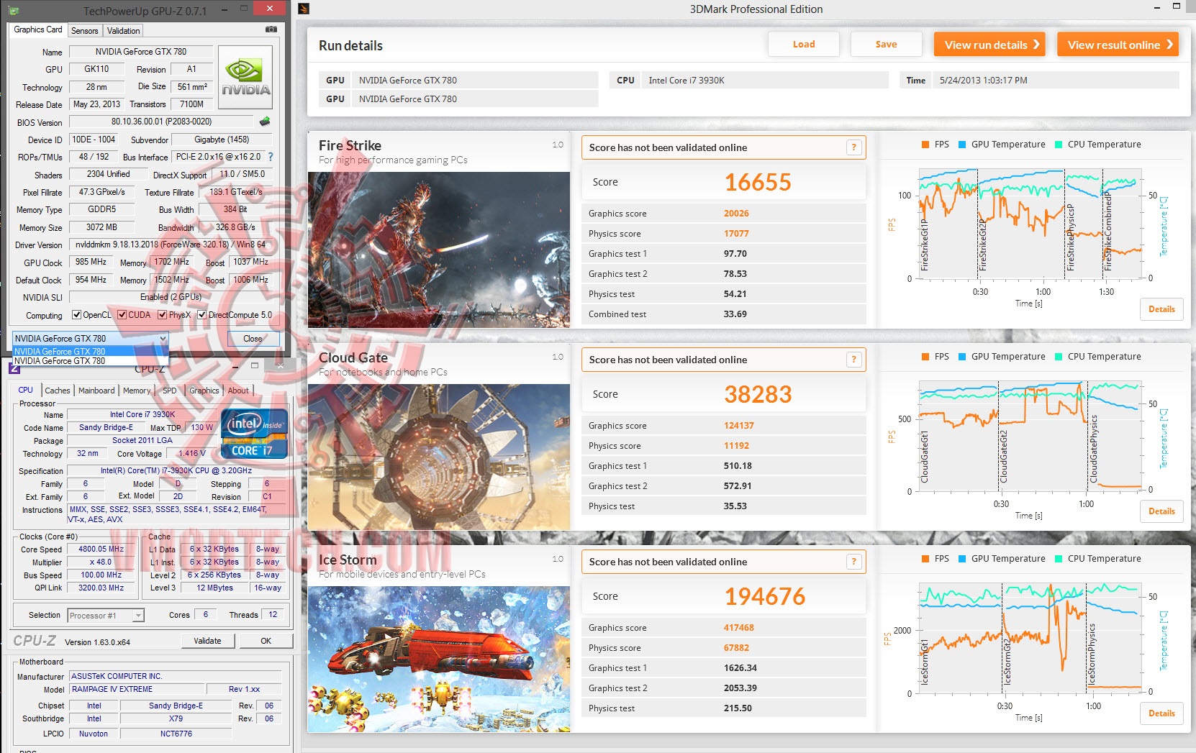The image size is (1196, 753).
Task: Click the 3DMark app icon in title bar
Action: 304,9
